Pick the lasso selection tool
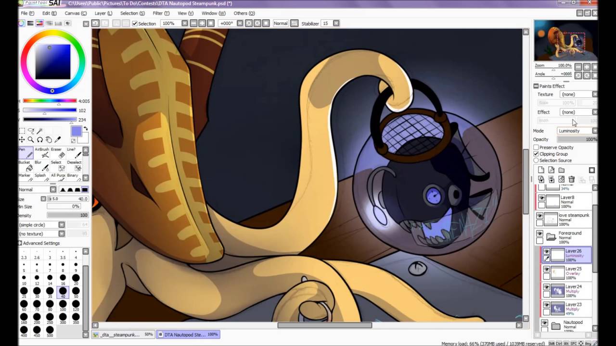 click(31, 131)
